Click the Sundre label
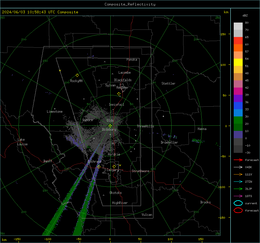Screen dimensions: 260x243 click(x=88, y=120)
